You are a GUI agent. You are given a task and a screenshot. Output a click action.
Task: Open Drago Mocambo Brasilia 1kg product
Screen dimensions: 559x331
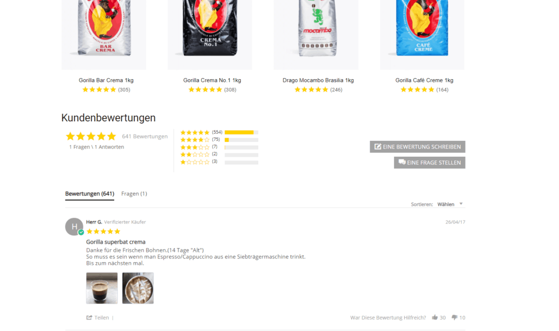(318, 80)
